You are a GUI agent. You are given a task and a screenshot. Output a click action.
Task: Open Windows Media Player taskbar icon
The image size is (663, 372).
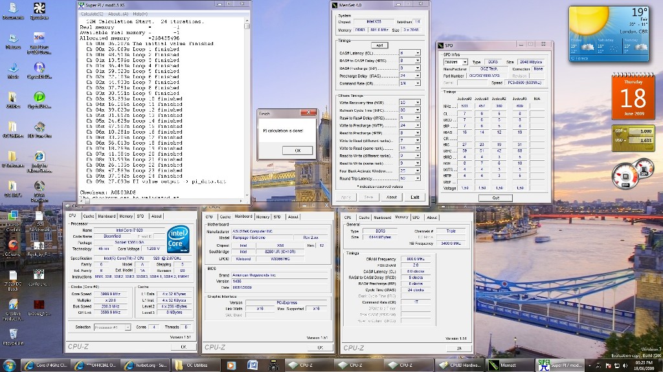231,366
